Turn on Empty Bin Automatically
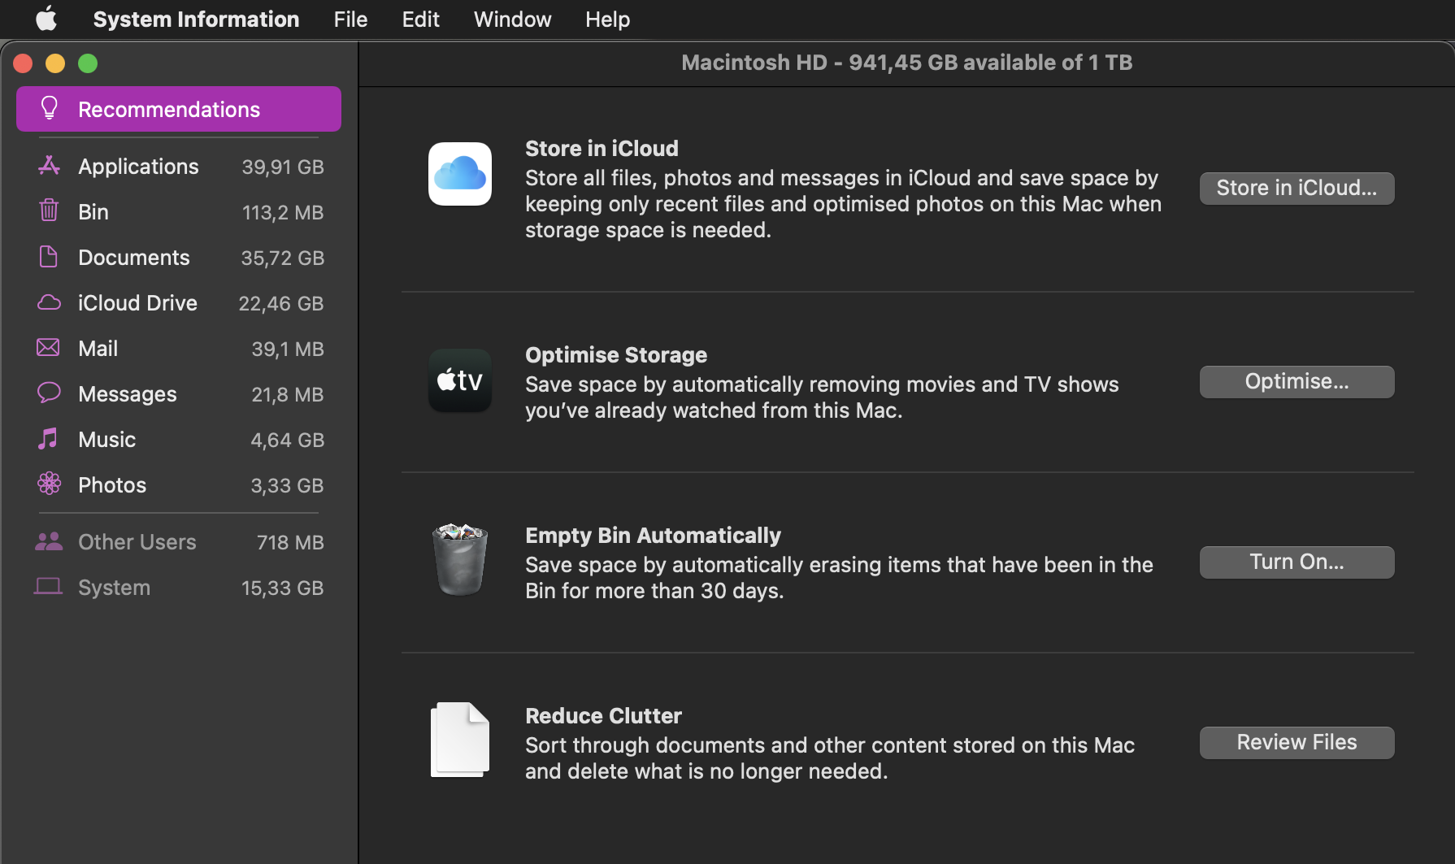 (1296, 562)
